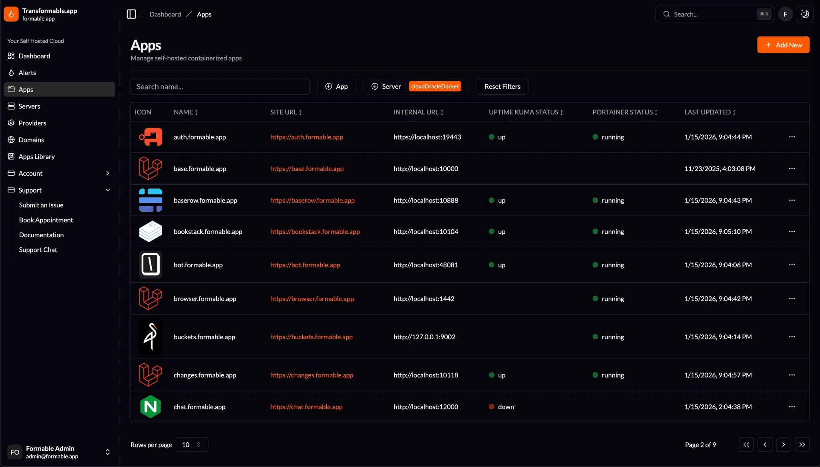Open Alerts in the sidebar
The height and width of the screenshot is (467, 820).
[x=59, y=73]
